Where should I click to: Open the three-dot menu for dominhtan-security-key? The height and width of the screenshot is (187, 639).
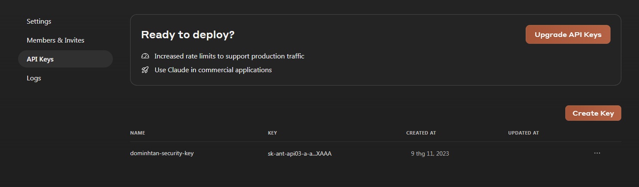(x=597, y=153)
